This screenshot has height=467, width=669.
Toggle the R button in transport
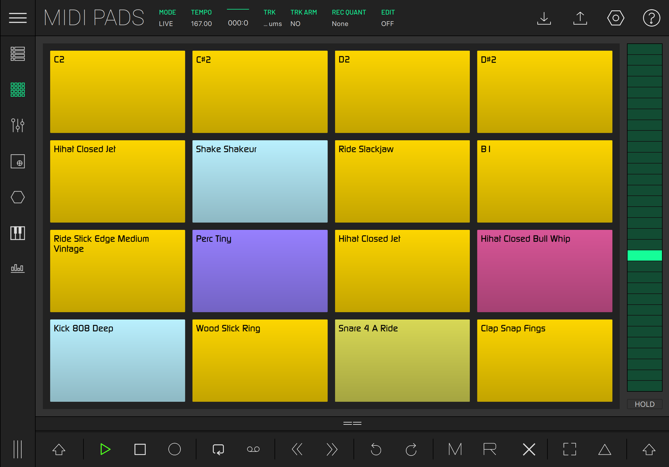[490, 449]
